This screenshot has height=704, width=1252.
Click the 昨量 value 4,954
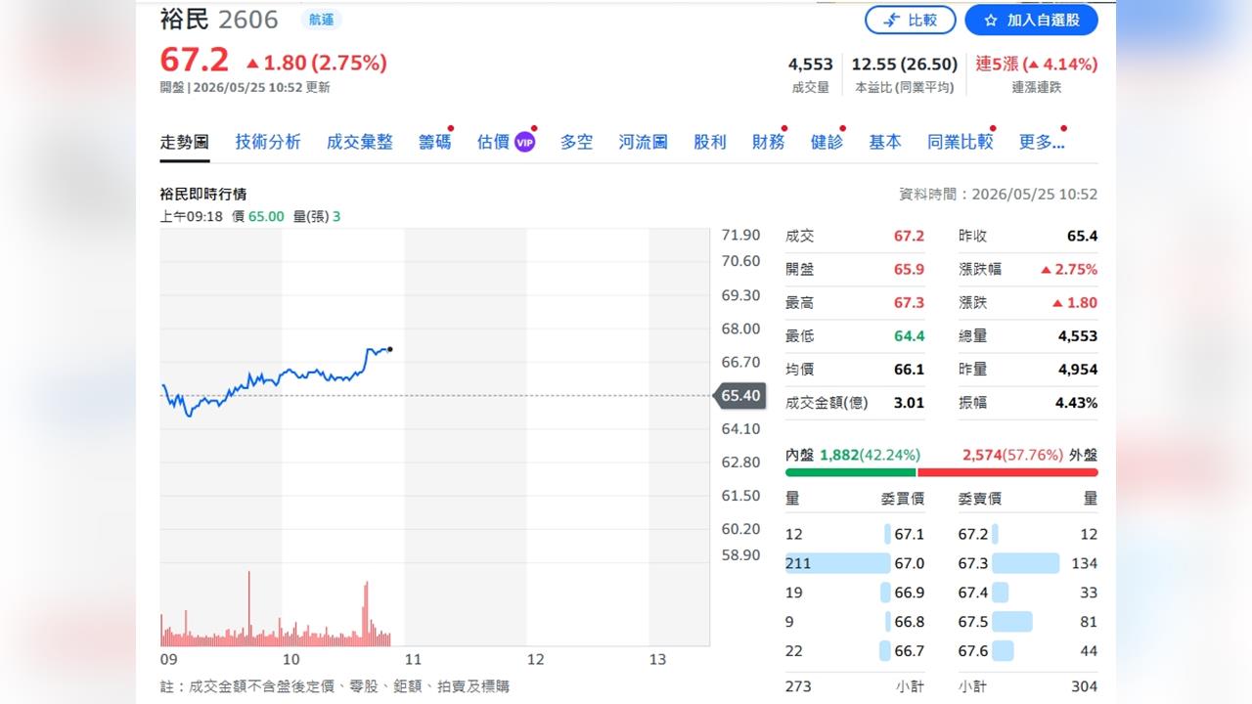coord(1078,370)
